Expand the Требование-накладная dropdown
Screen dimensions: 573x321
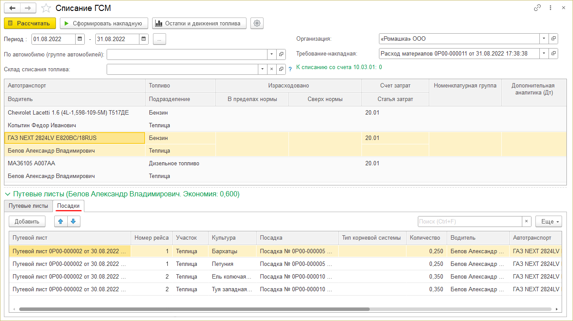pos(544,53)
